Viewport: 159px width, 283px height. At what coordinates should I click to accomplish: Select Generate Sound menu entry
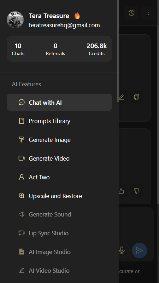tap(59, 214)
